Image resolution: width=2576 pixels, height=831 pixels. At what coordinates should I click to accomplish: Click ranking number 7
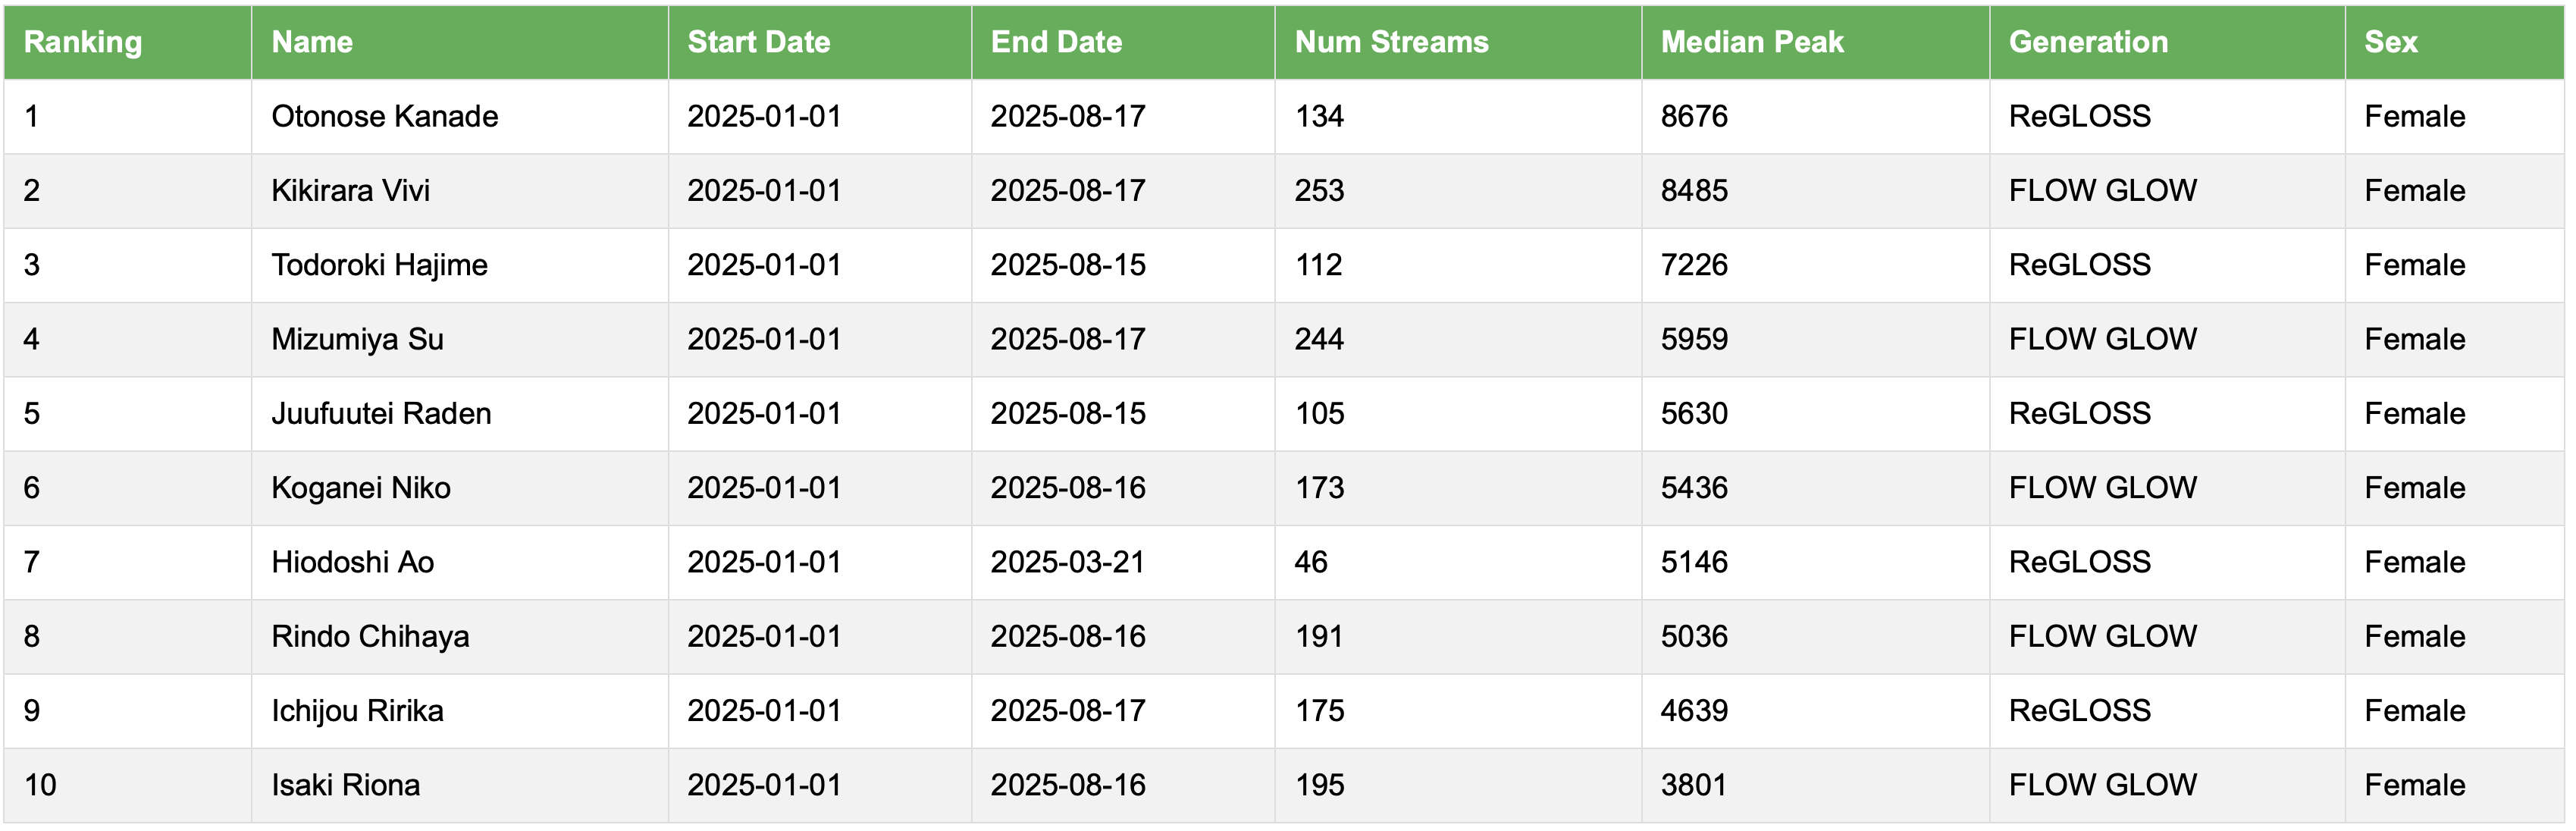click(x=32, y=562)
